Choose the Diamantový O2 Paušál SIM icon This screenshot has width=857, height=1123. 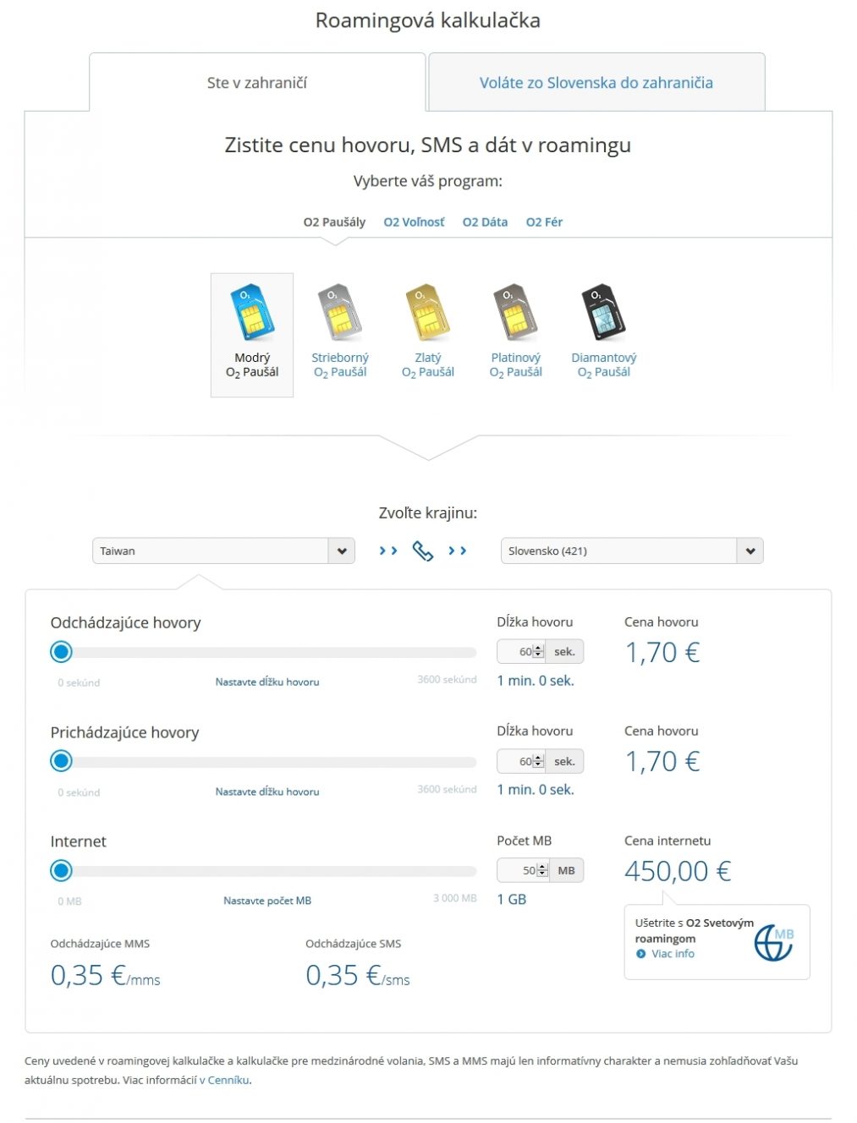pos(603,311)
